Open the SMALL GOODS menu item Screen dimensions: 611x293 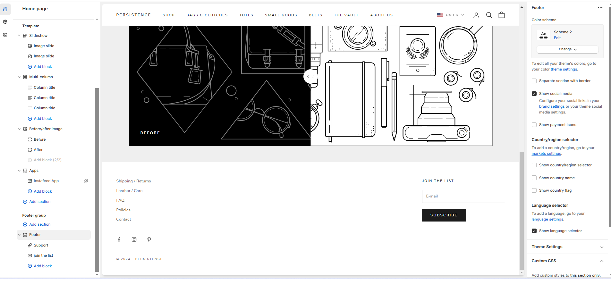click(x=281, y=15)
